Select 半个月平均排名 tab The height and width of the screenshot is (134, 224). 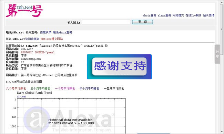pyautogui.click(x=90, y=88)
